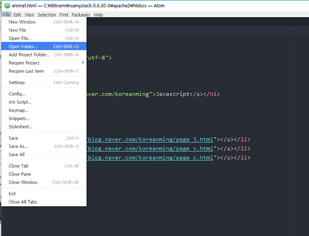
Task: Select Close Window entry
Action: tap(44, 182)
